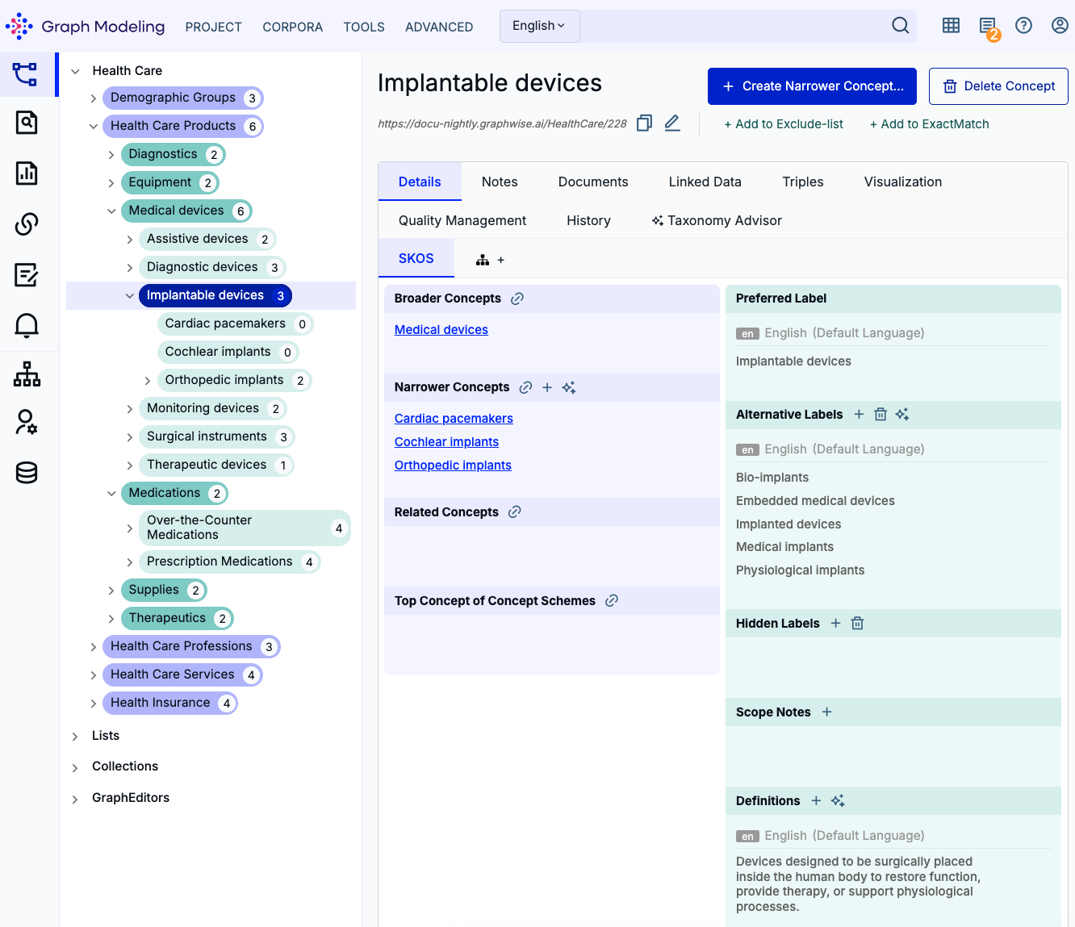Open notifications bell in left sidebar
The height and width of the screenshot is (927, 1075).
point(27,325)
